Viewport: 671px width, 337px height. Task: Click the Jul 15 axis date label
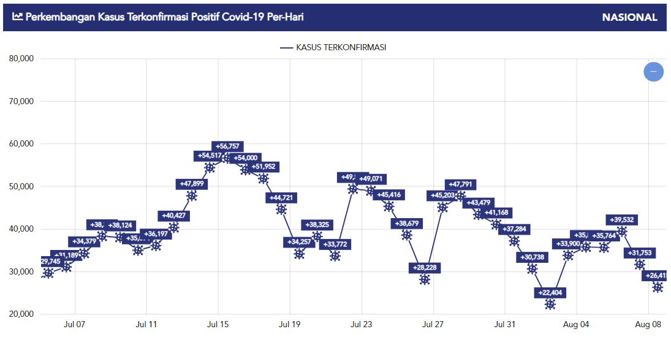(x=218, y=325)
